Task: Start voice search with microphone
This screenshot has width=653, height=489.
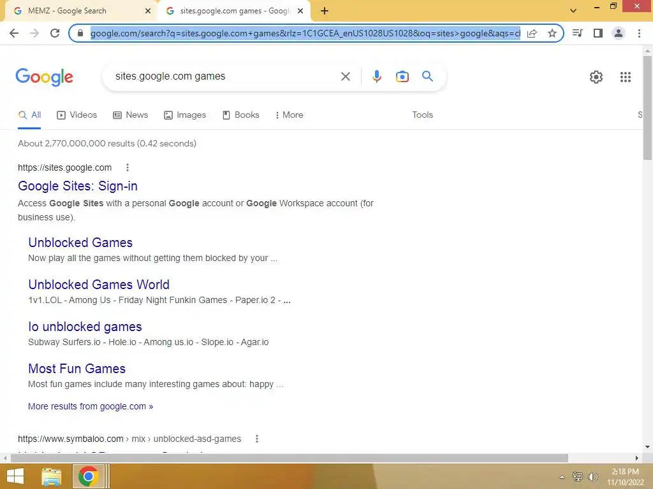Action: pos(376,76)
